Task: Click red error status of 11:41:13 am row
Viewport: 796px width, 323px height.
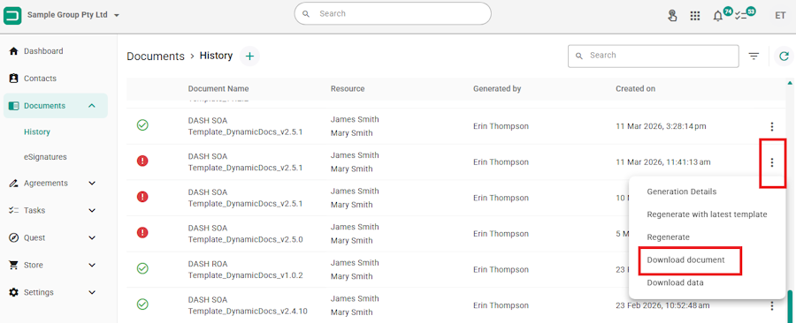Action: pyautogui.click(x=142, y=161)
